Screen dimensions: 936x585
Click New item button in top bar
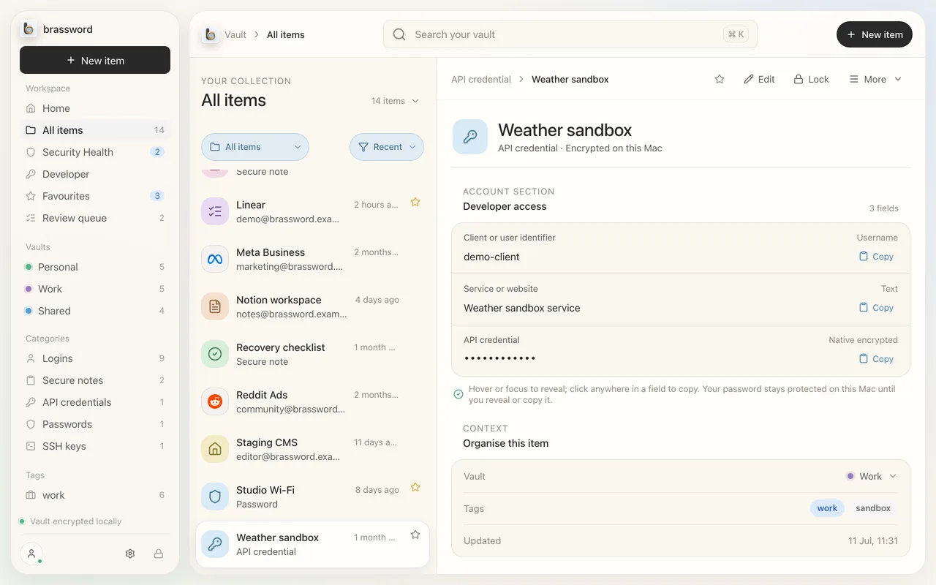[x=875, y=34]
